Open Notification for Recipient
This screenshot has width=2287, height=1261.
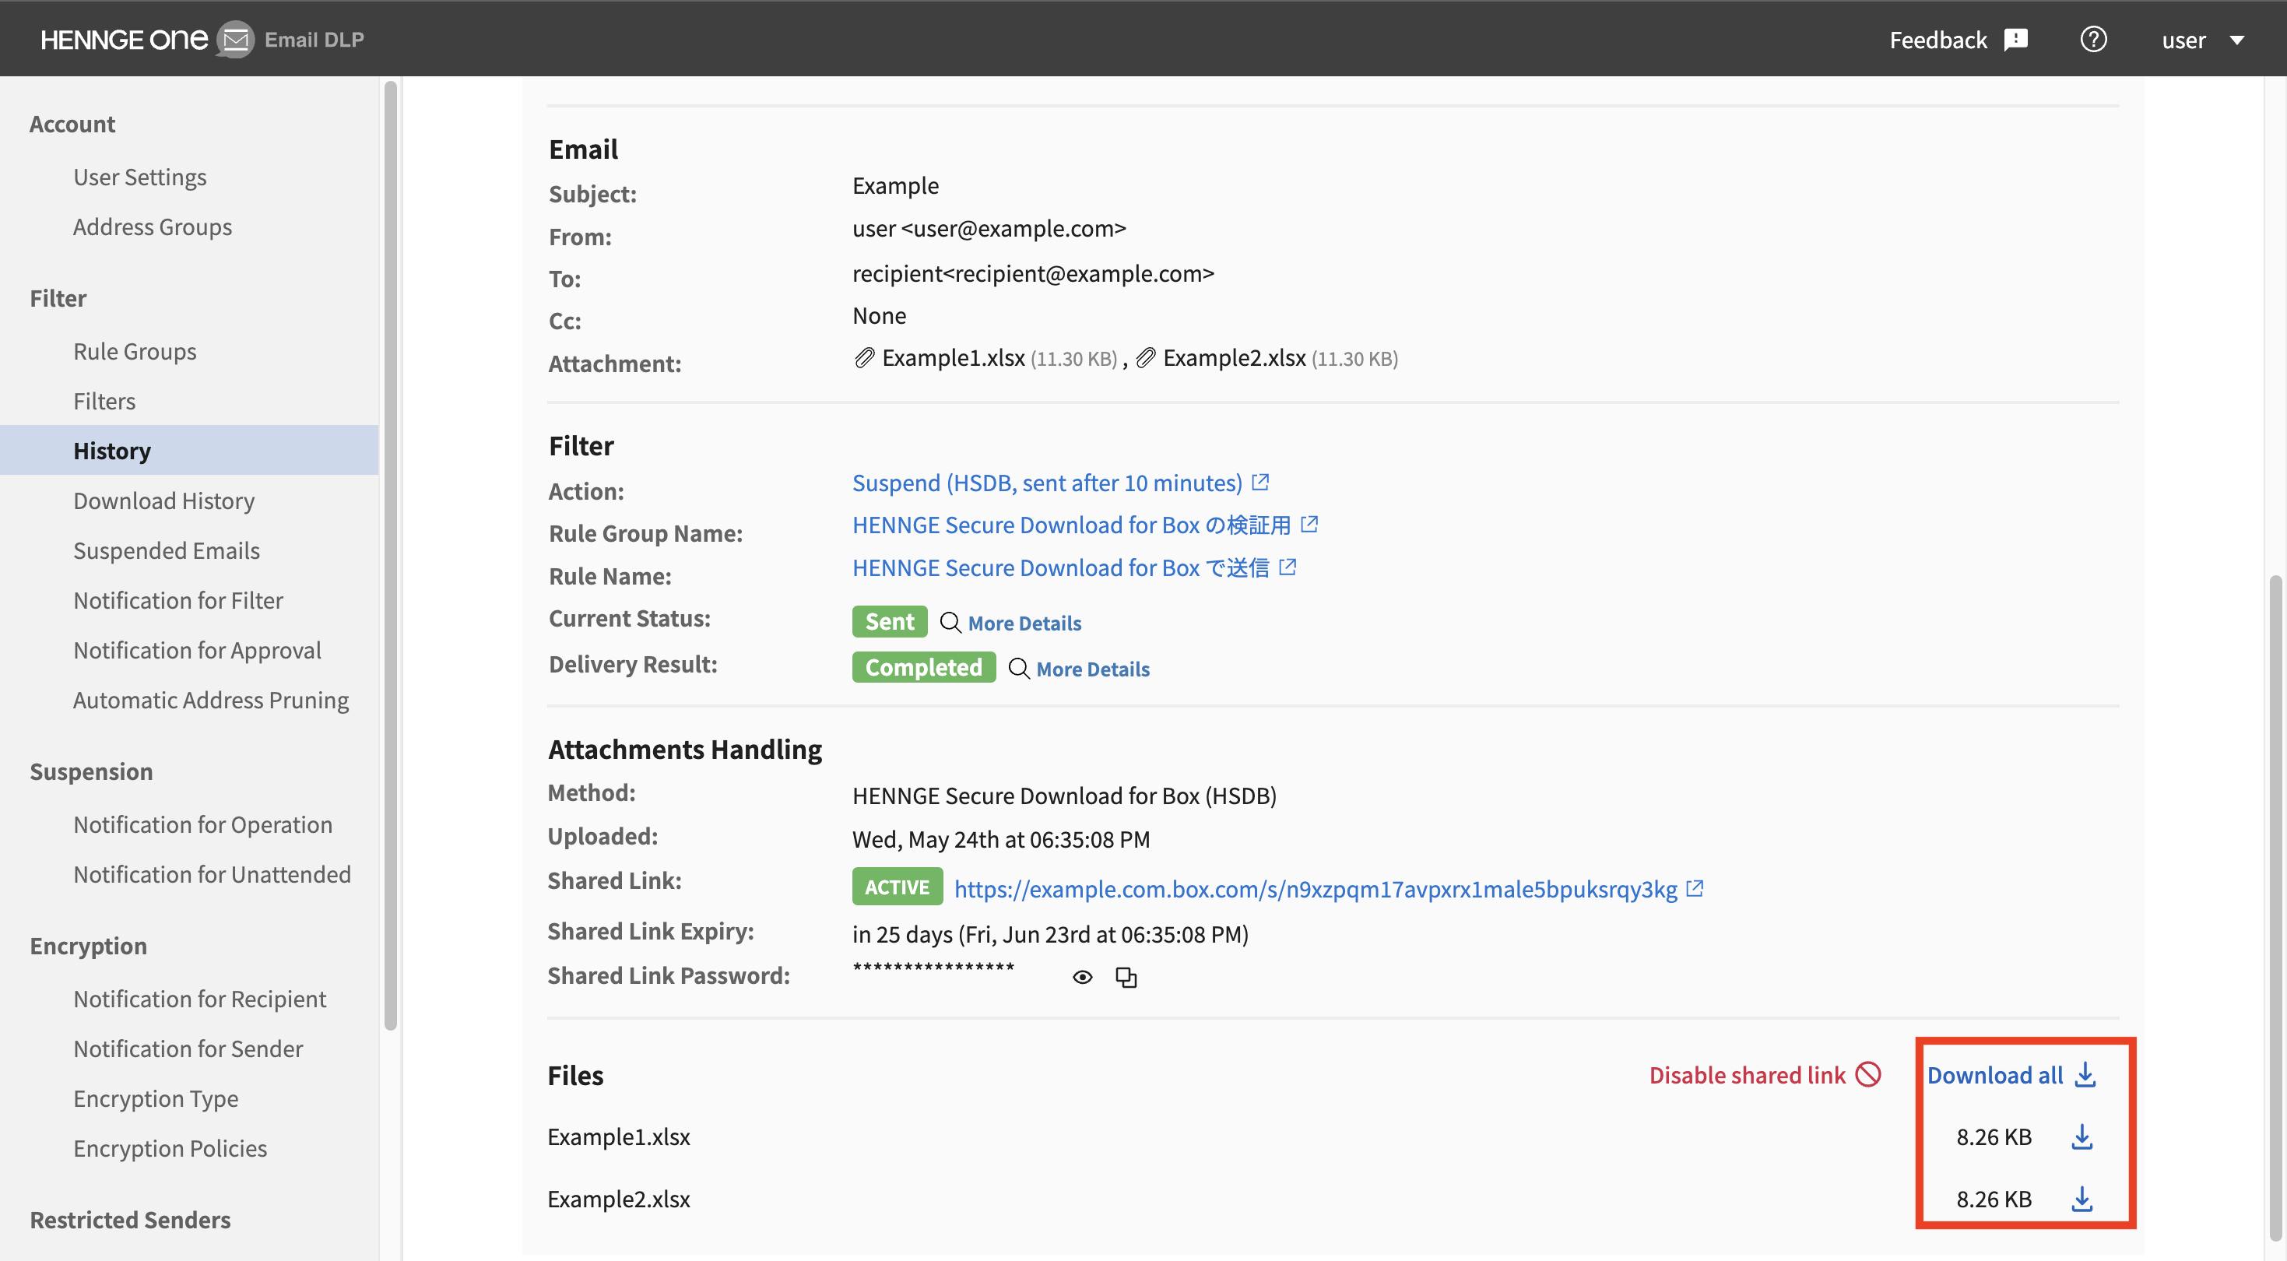[x=200, y=998]
